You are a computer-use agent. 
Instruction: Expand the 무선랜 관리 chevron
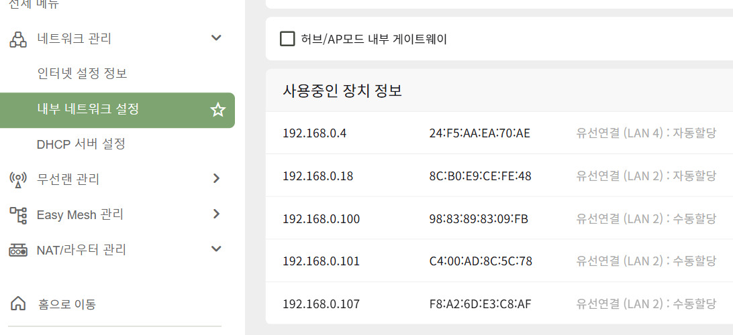216,178
